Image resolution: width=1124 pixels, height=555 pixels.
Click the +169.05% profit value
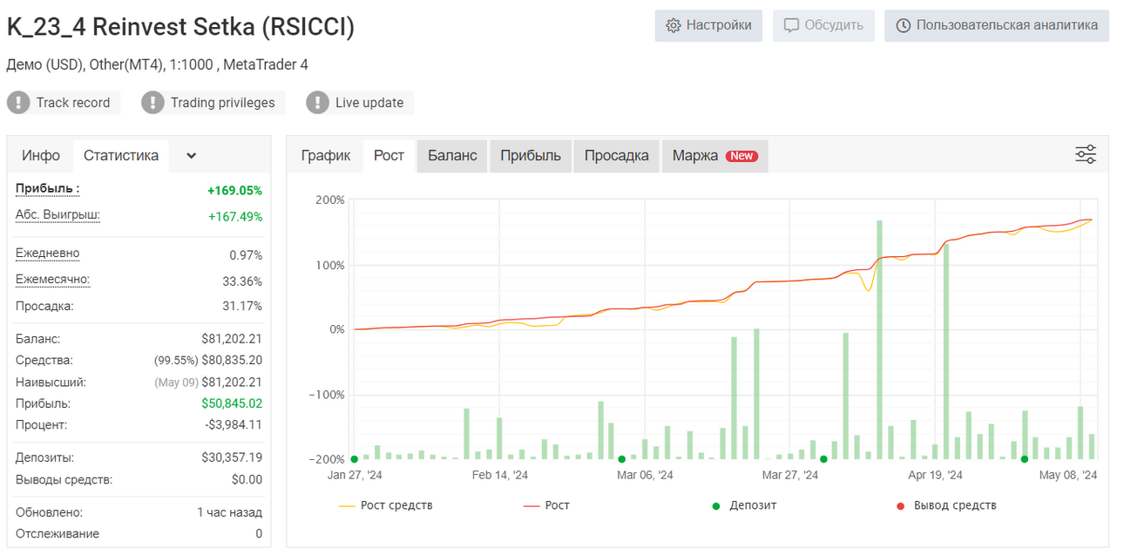(234, 190)
